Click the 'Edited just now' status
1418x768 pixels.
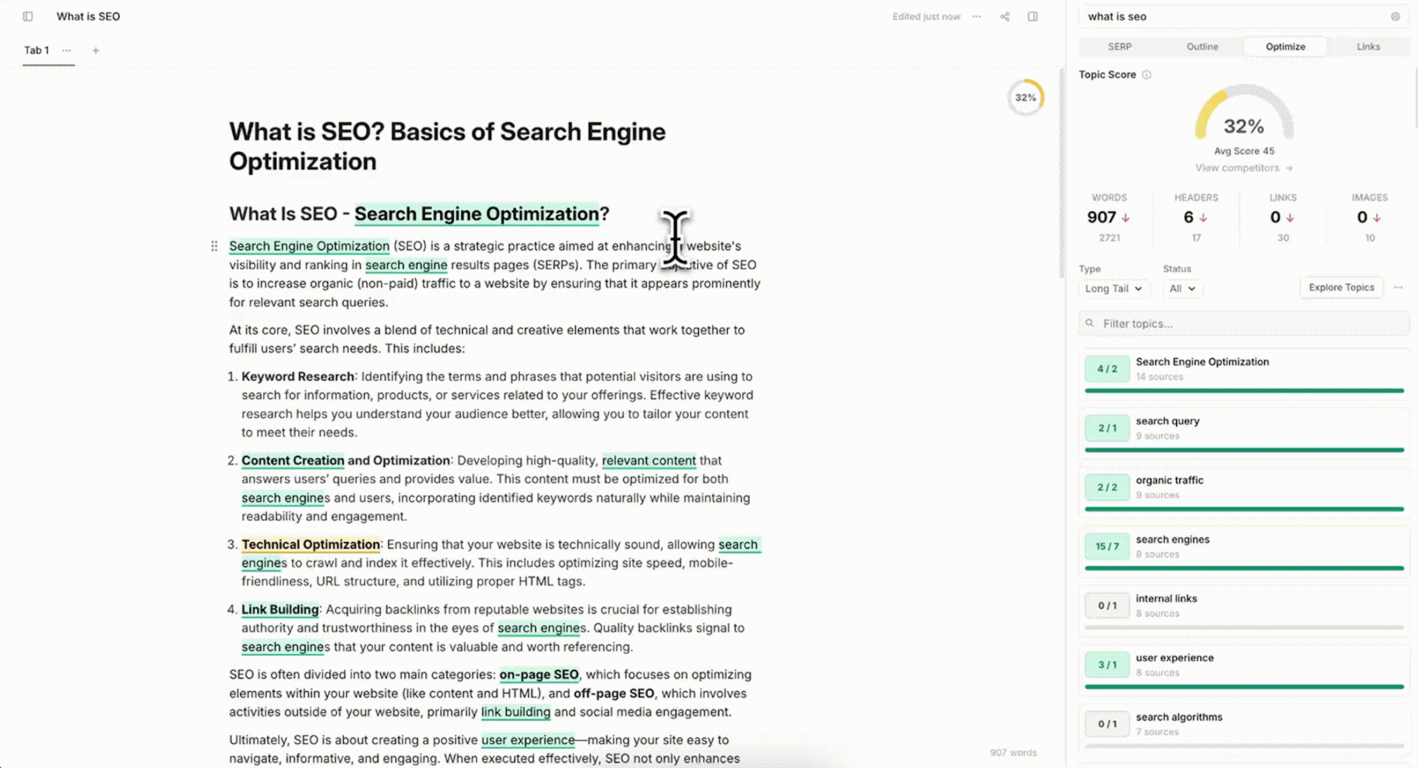coord(926,17)
